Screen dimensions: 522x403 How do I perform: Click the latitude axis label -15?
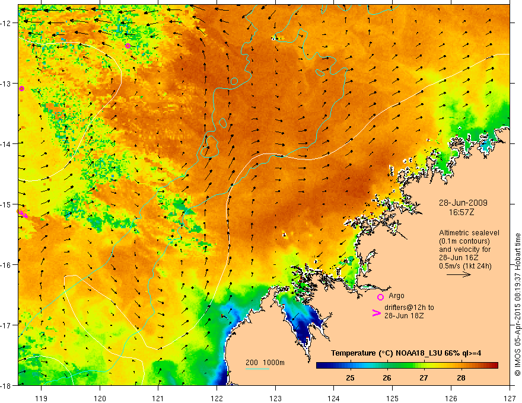tap(5, 204)
